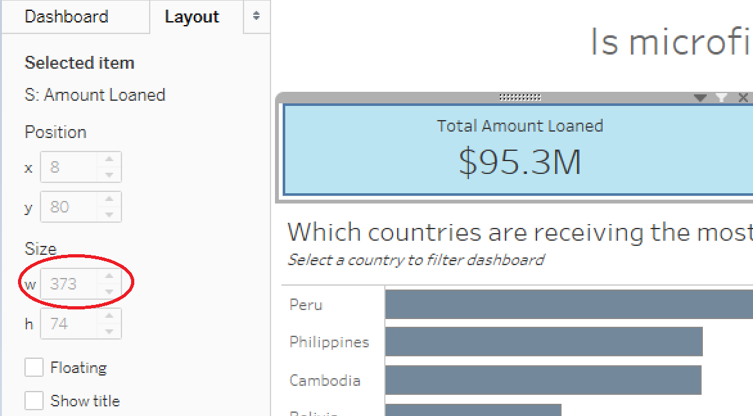Viewport: 753px width, 416px height.
Task: Click the filter funnel icon on container
Action: pyautogui.click(x=722, y=98)
